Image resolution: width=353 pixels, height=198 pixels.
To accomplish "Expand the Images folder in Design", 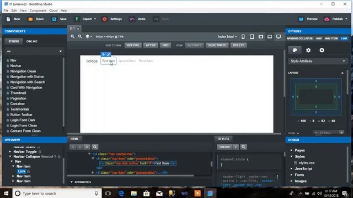I will point(291,181).
